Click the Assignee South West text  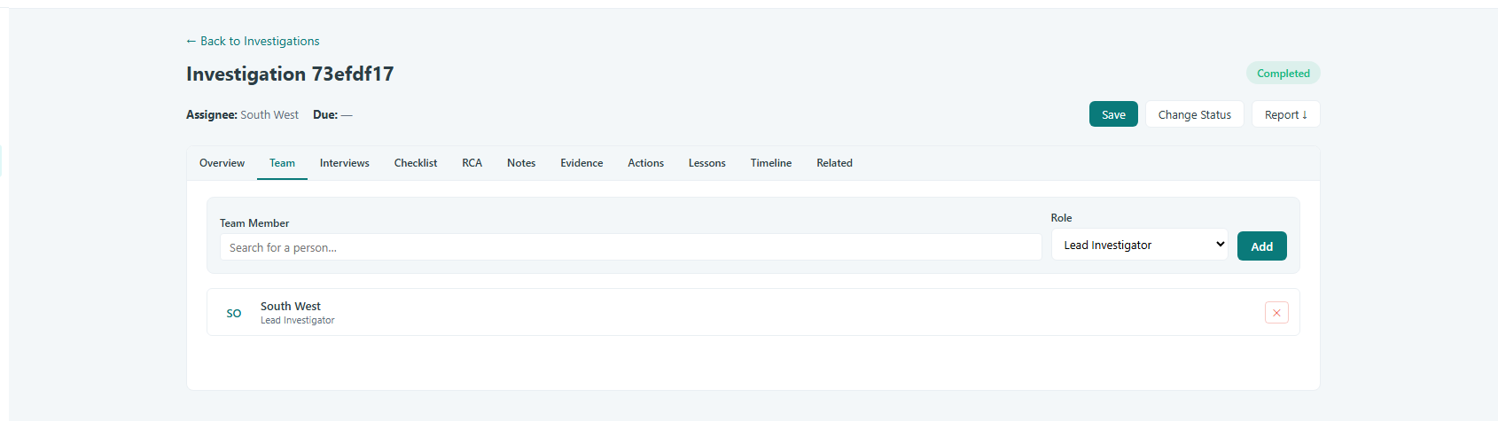(242, 114)
